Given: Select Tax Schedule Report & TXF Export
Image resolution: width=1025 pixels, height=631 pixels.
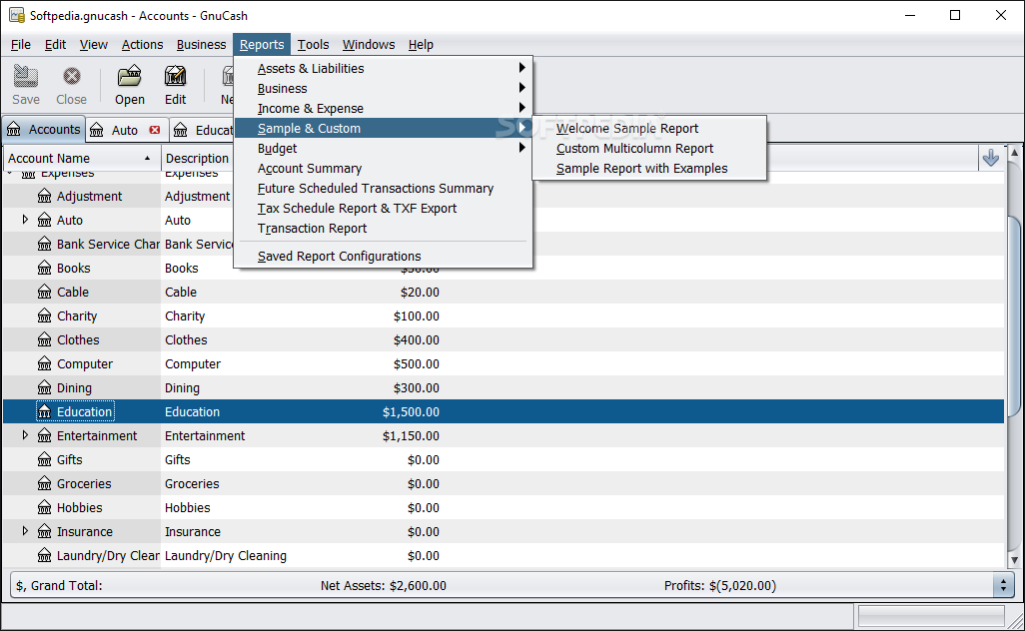Looking at the screenshot, I should (x=383, y=209).
